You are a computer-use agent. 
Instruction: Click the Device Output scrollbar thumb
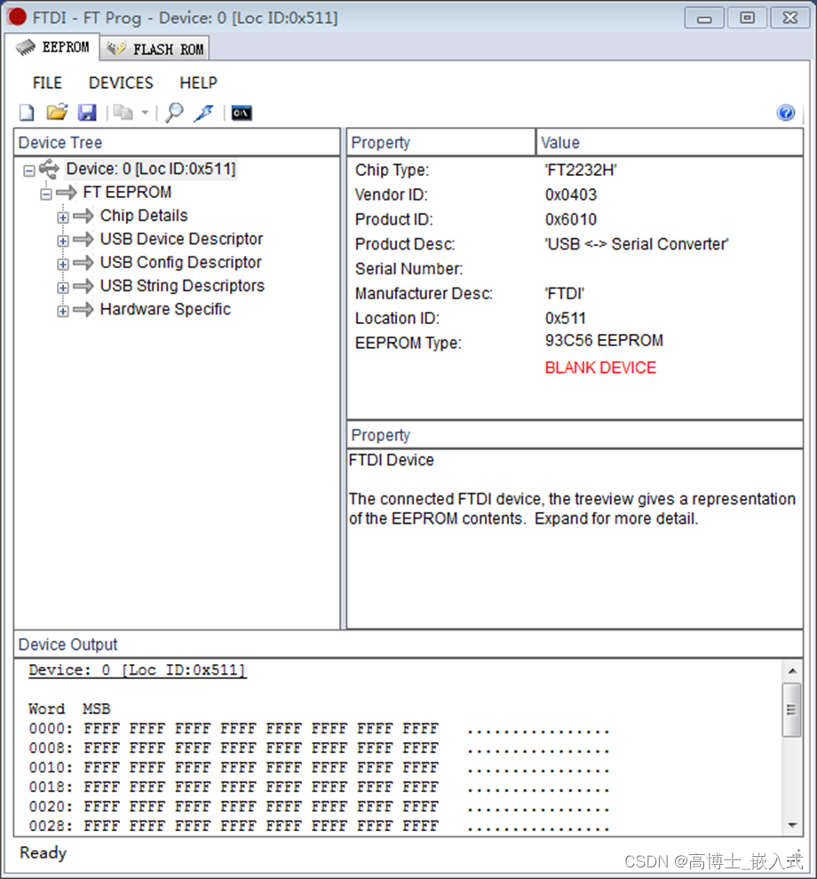[x=792, y=709]
